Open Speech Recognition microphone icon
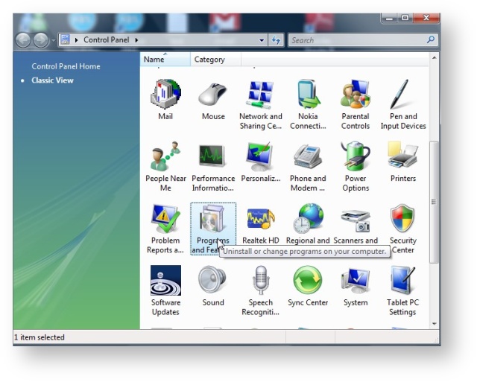The image size is (477, 382). pyautogui.click(x=260, y=281)
